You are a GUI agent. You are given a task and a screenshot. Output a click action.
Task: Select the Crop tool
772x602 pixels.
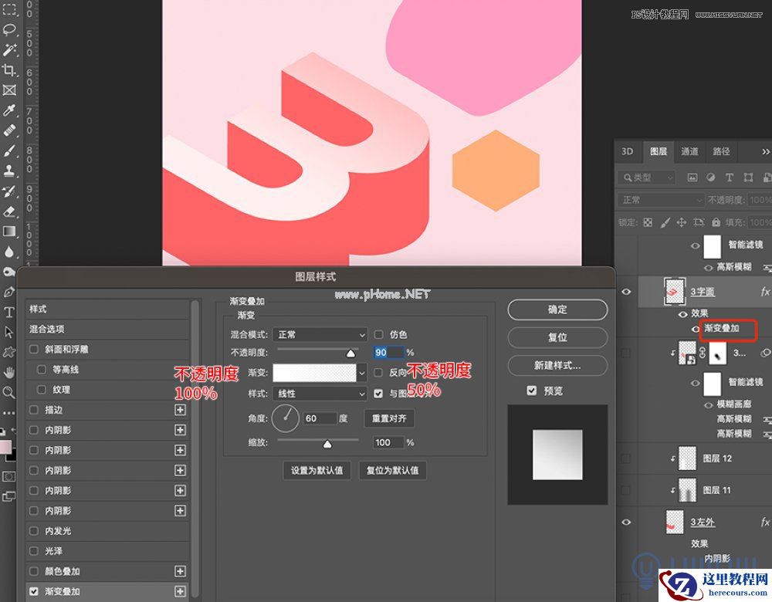tap(9, 70)
